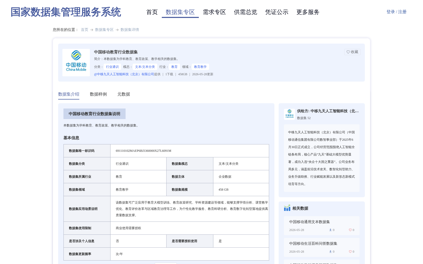Click header text 1下载

(x=169, y=74)
